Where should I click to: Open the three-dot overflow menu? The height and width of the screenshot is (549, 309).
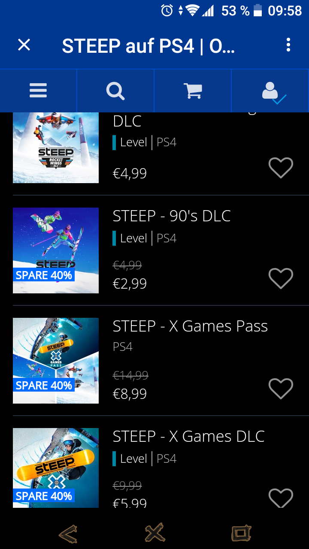[x=288, y=45]
